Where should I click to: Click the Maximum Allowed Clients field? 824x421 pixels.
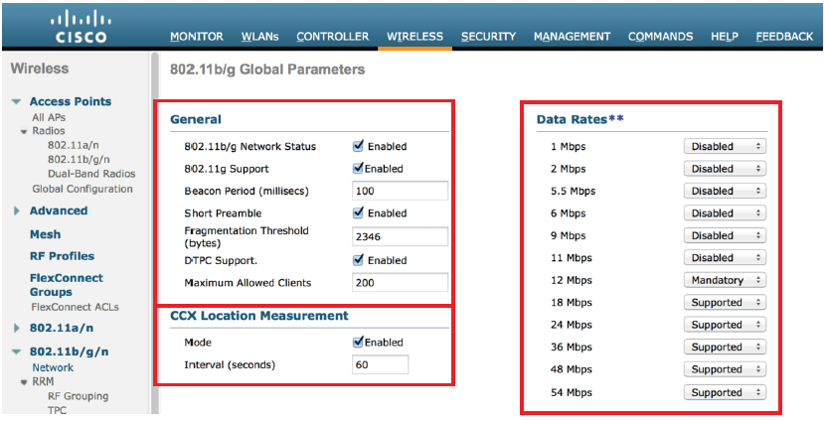point(400,283)
